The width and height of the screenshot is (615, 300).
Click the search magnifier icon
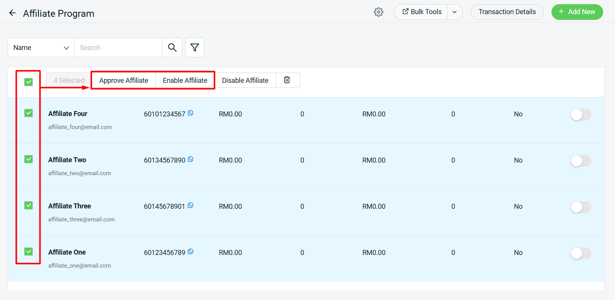pyautogui.click(x=172, y=48)
